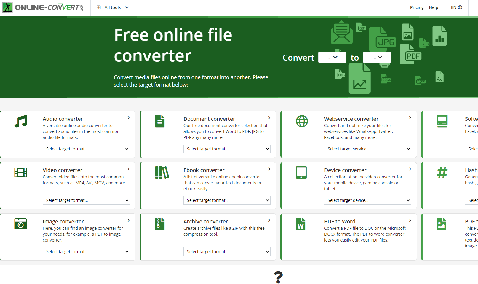Open the Audio converter target format dropdown
The image size is (478, 284).
[86, 149]
